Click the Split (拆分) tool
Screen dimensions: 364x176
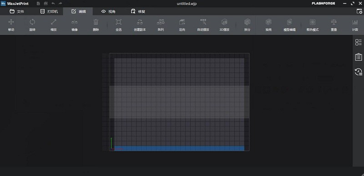pyautogui.click(x=247, y=25)
